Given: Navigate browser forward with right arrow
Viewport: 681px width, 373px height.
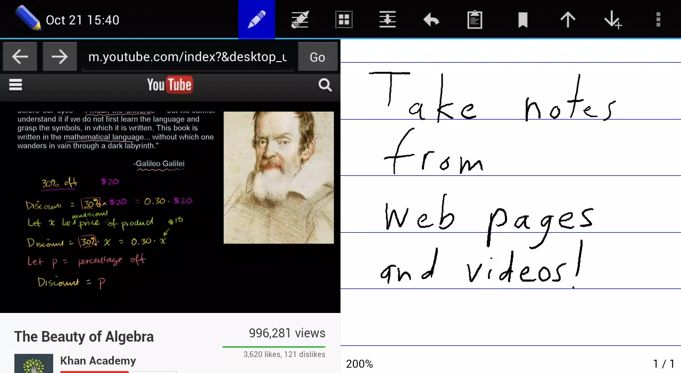Looking at the screenshot, I should 60,56.
